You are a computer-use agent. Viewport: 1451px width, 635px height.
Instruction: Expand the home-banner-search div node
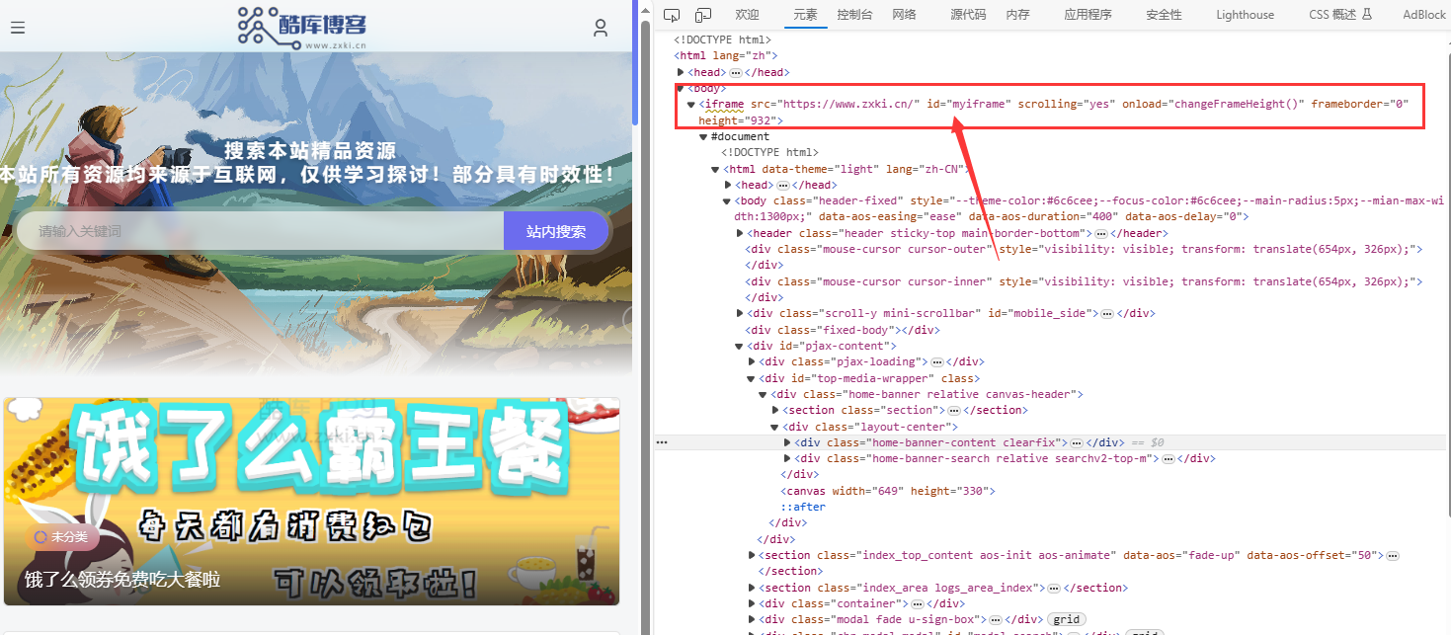(x=786, y=457)
